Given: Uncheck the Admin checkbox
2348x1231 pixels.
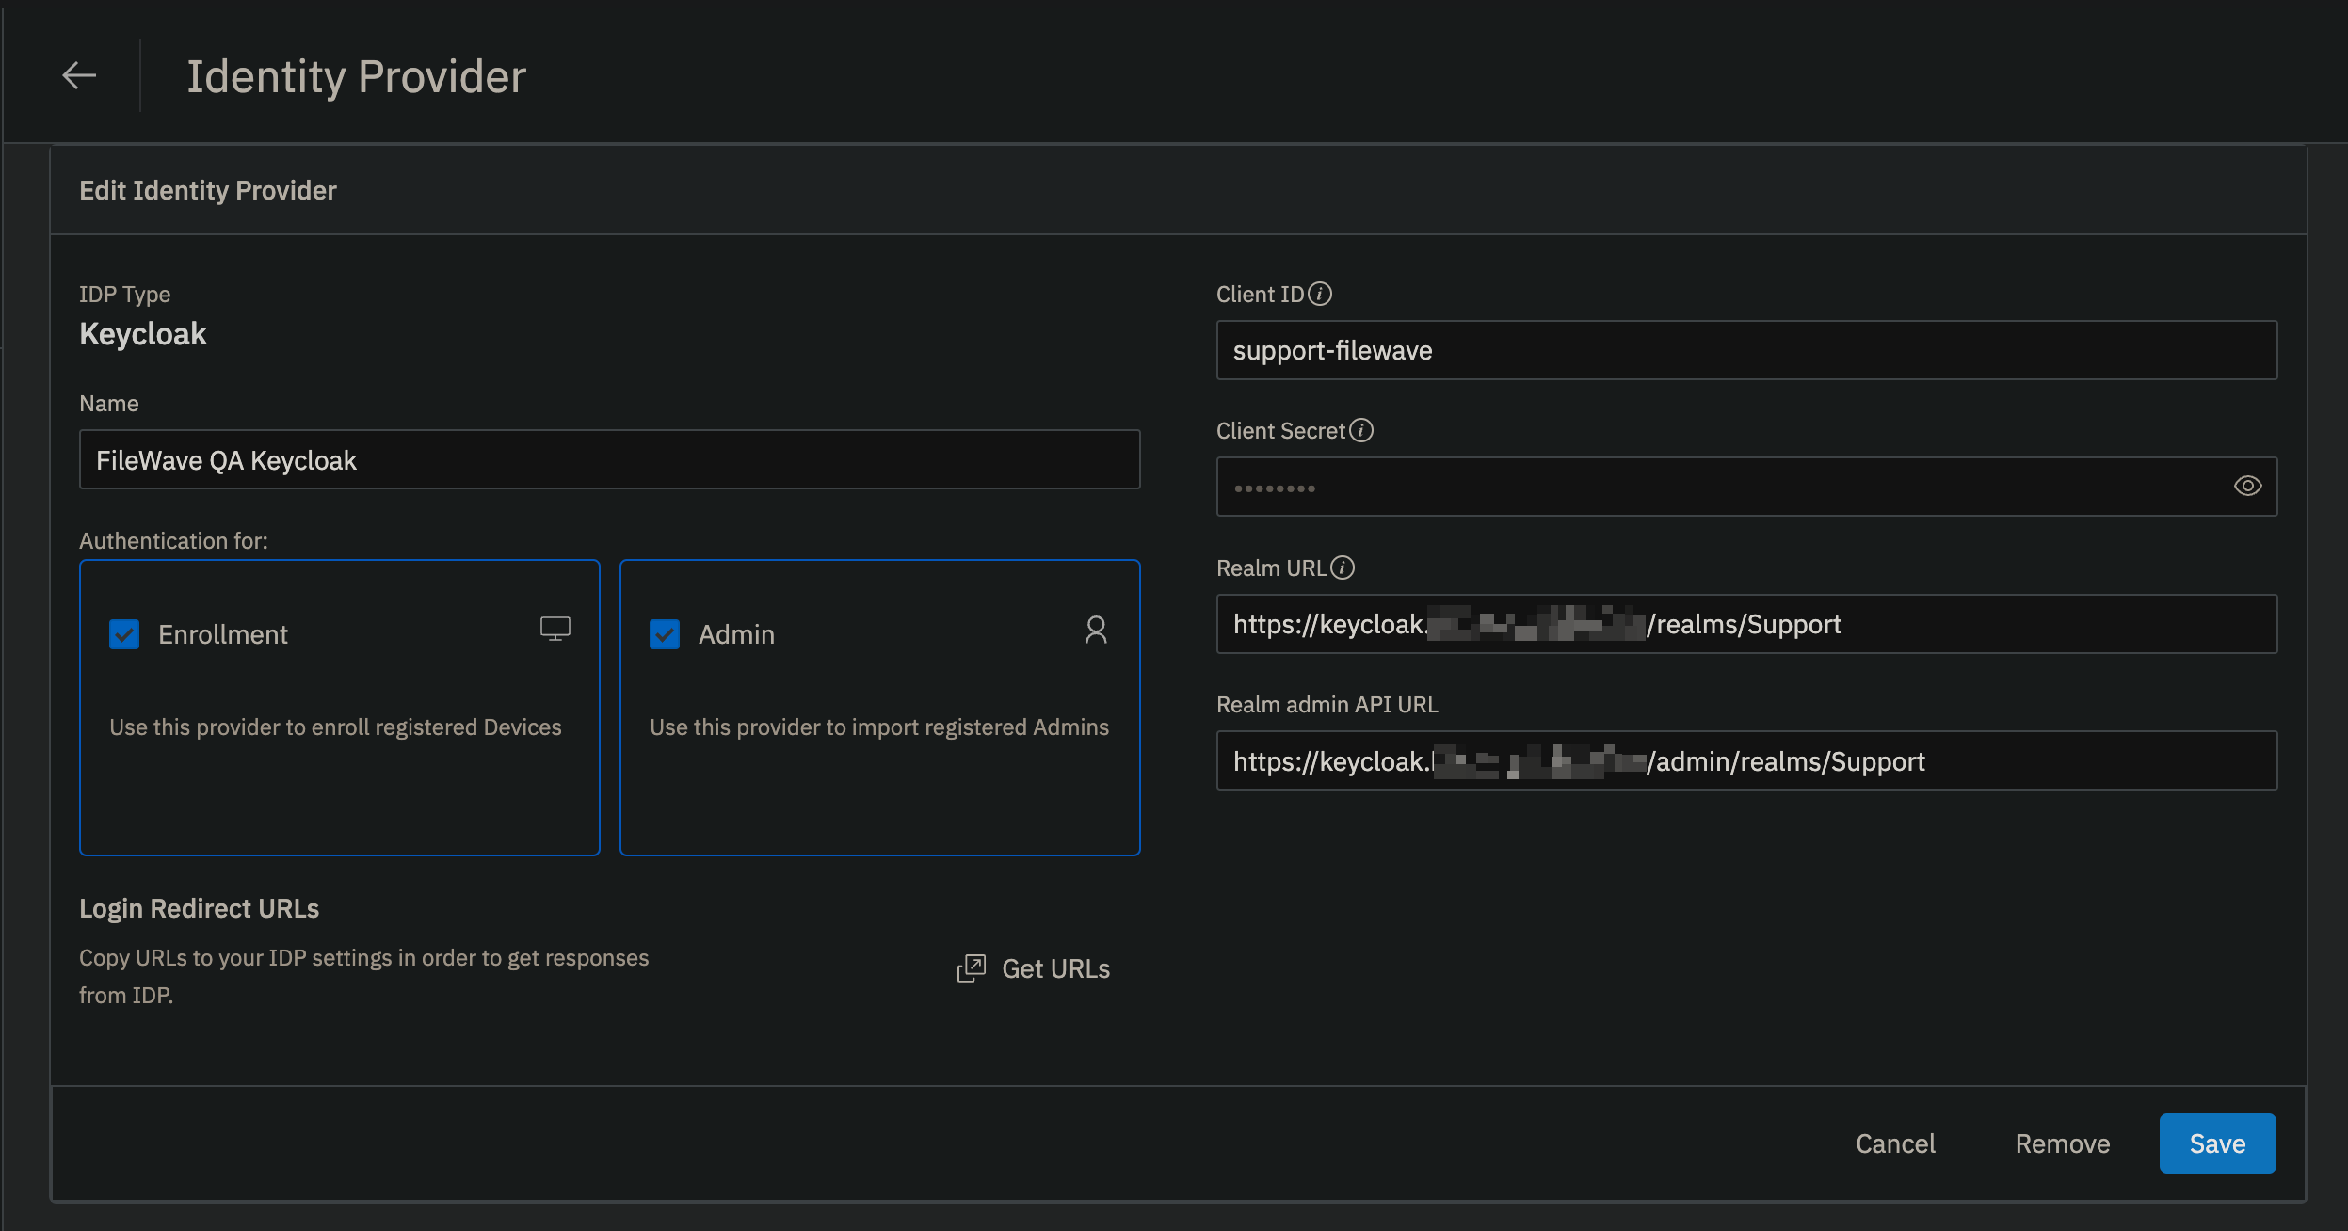Looking at the screenshot, I should [x=665, y=634].
